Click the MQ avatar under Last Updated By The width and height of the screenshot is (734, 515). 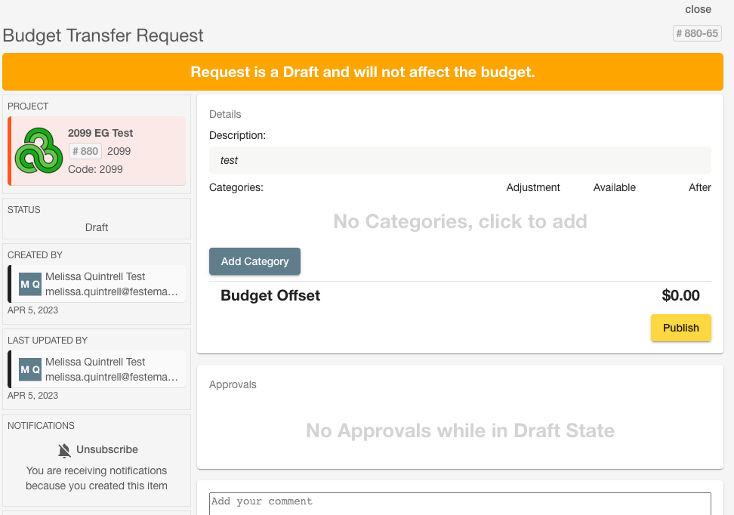point(30,369)
